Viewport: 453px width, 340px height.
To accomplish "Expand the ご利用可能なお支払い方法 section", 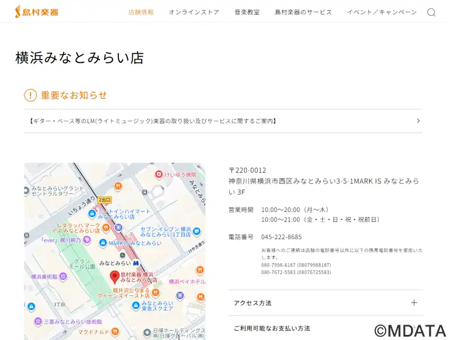I will point(325,328).
